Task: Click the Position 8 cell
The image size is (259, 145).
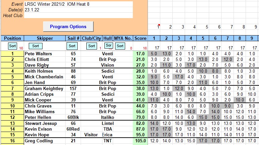Action: 12,94
